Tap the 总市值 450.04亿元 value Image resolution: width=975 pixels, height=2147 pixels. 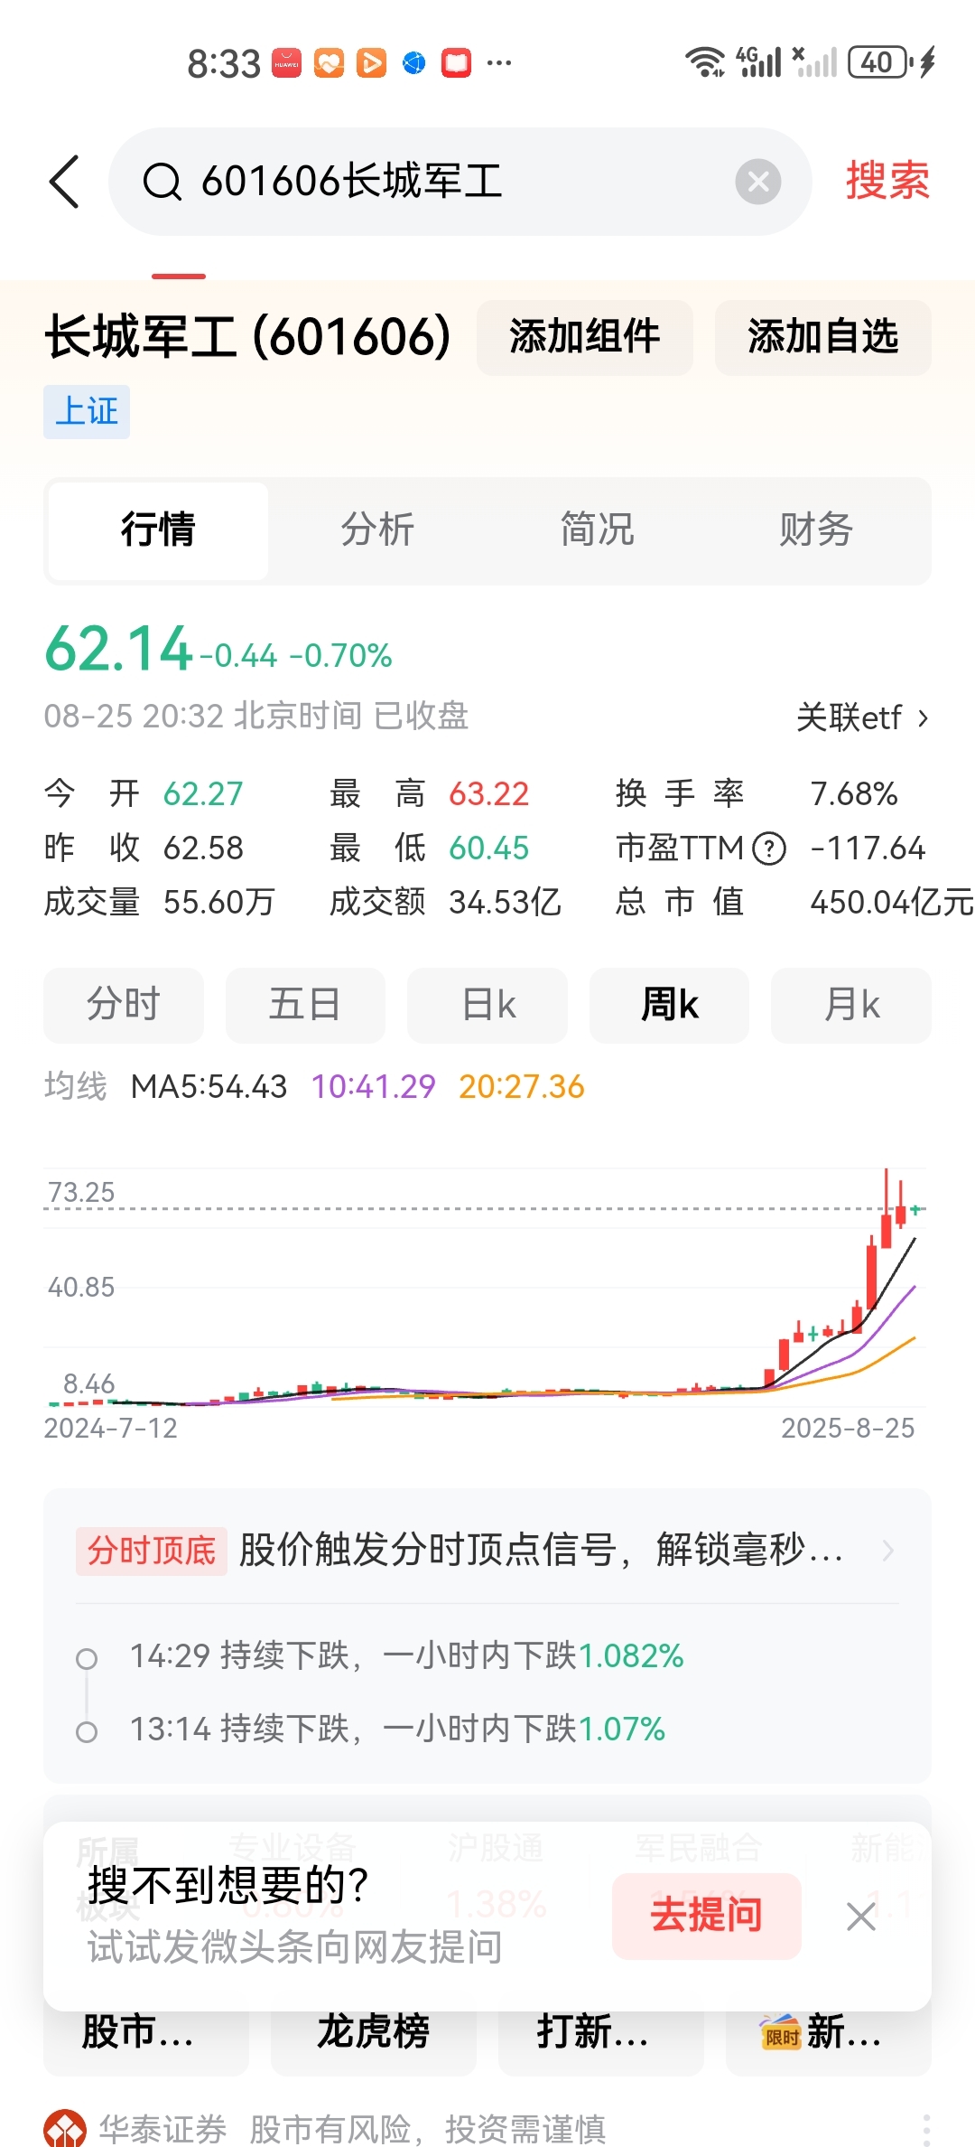click(x=892, y=902)
